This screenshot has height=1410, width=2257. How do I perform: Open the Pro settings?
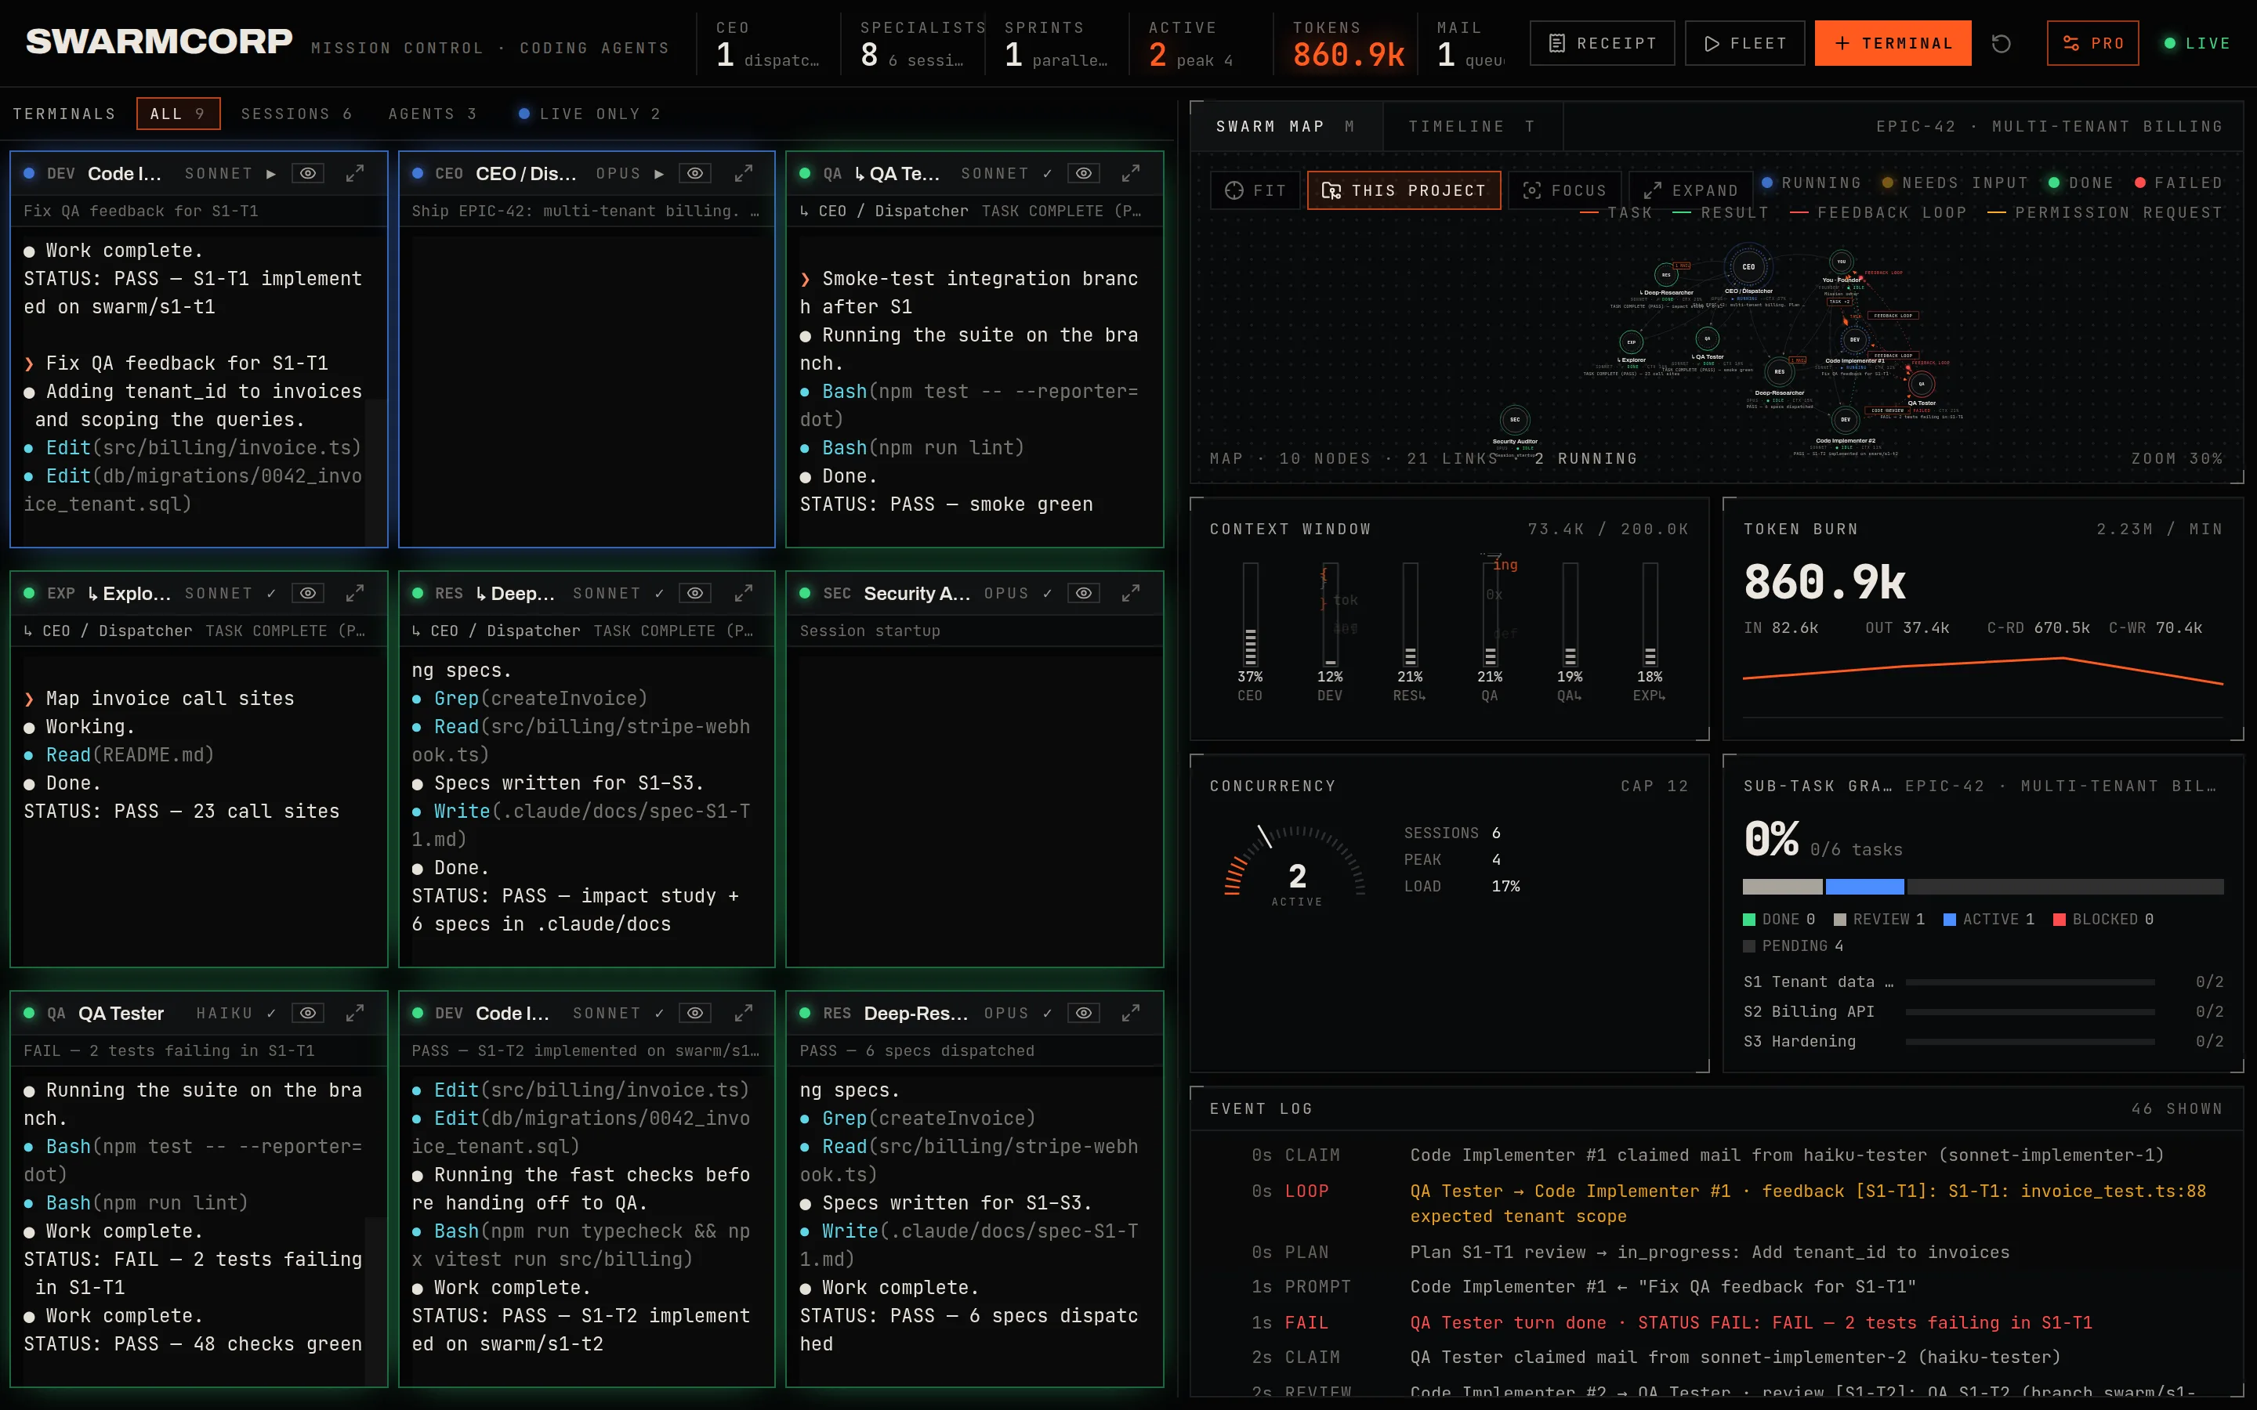(x=2092, y=43)
